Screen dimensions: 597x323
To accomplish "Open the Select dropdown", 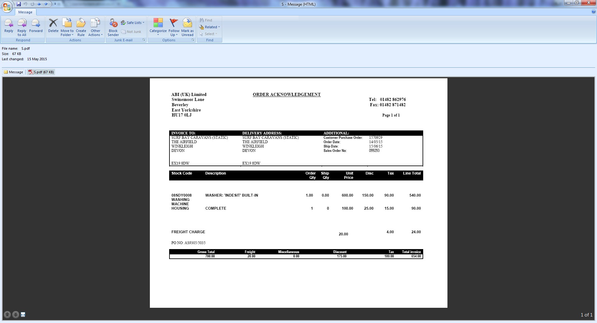I will [208, 34].
